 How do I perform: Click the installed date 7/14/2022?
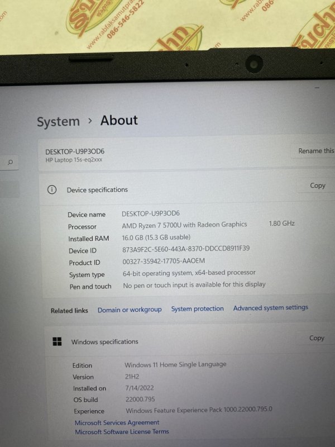click(140, 388)
